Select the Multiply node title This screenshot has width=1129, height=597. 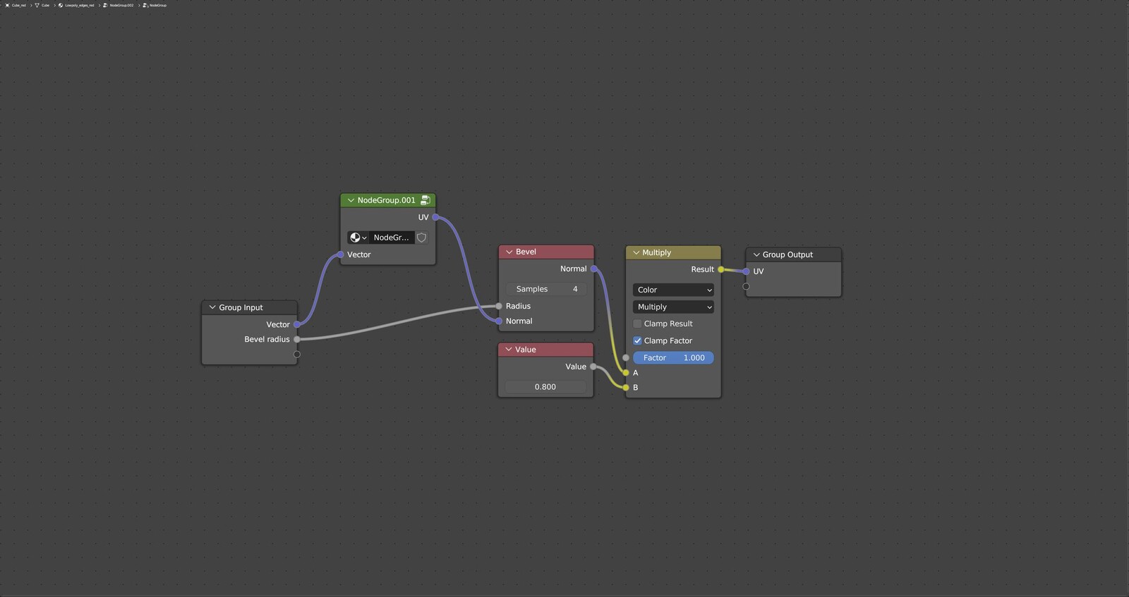(x=656, y=252)
